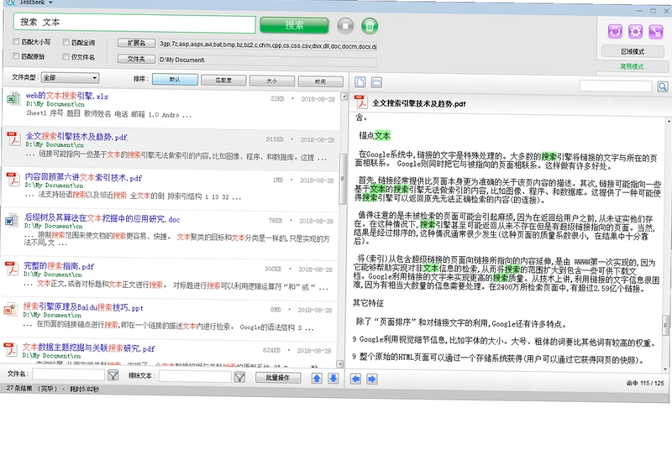Click the extension list field starting with 3gp,7z
Viewport: 672px width, 455px height.
point(267,44)
